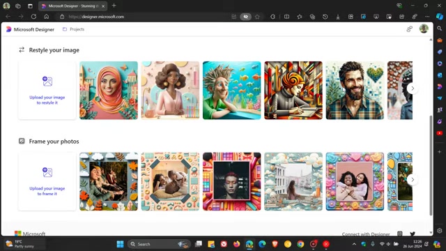
Task: Select the autumn leaves frame thumbnail
Action: click(x=109, y=181)
